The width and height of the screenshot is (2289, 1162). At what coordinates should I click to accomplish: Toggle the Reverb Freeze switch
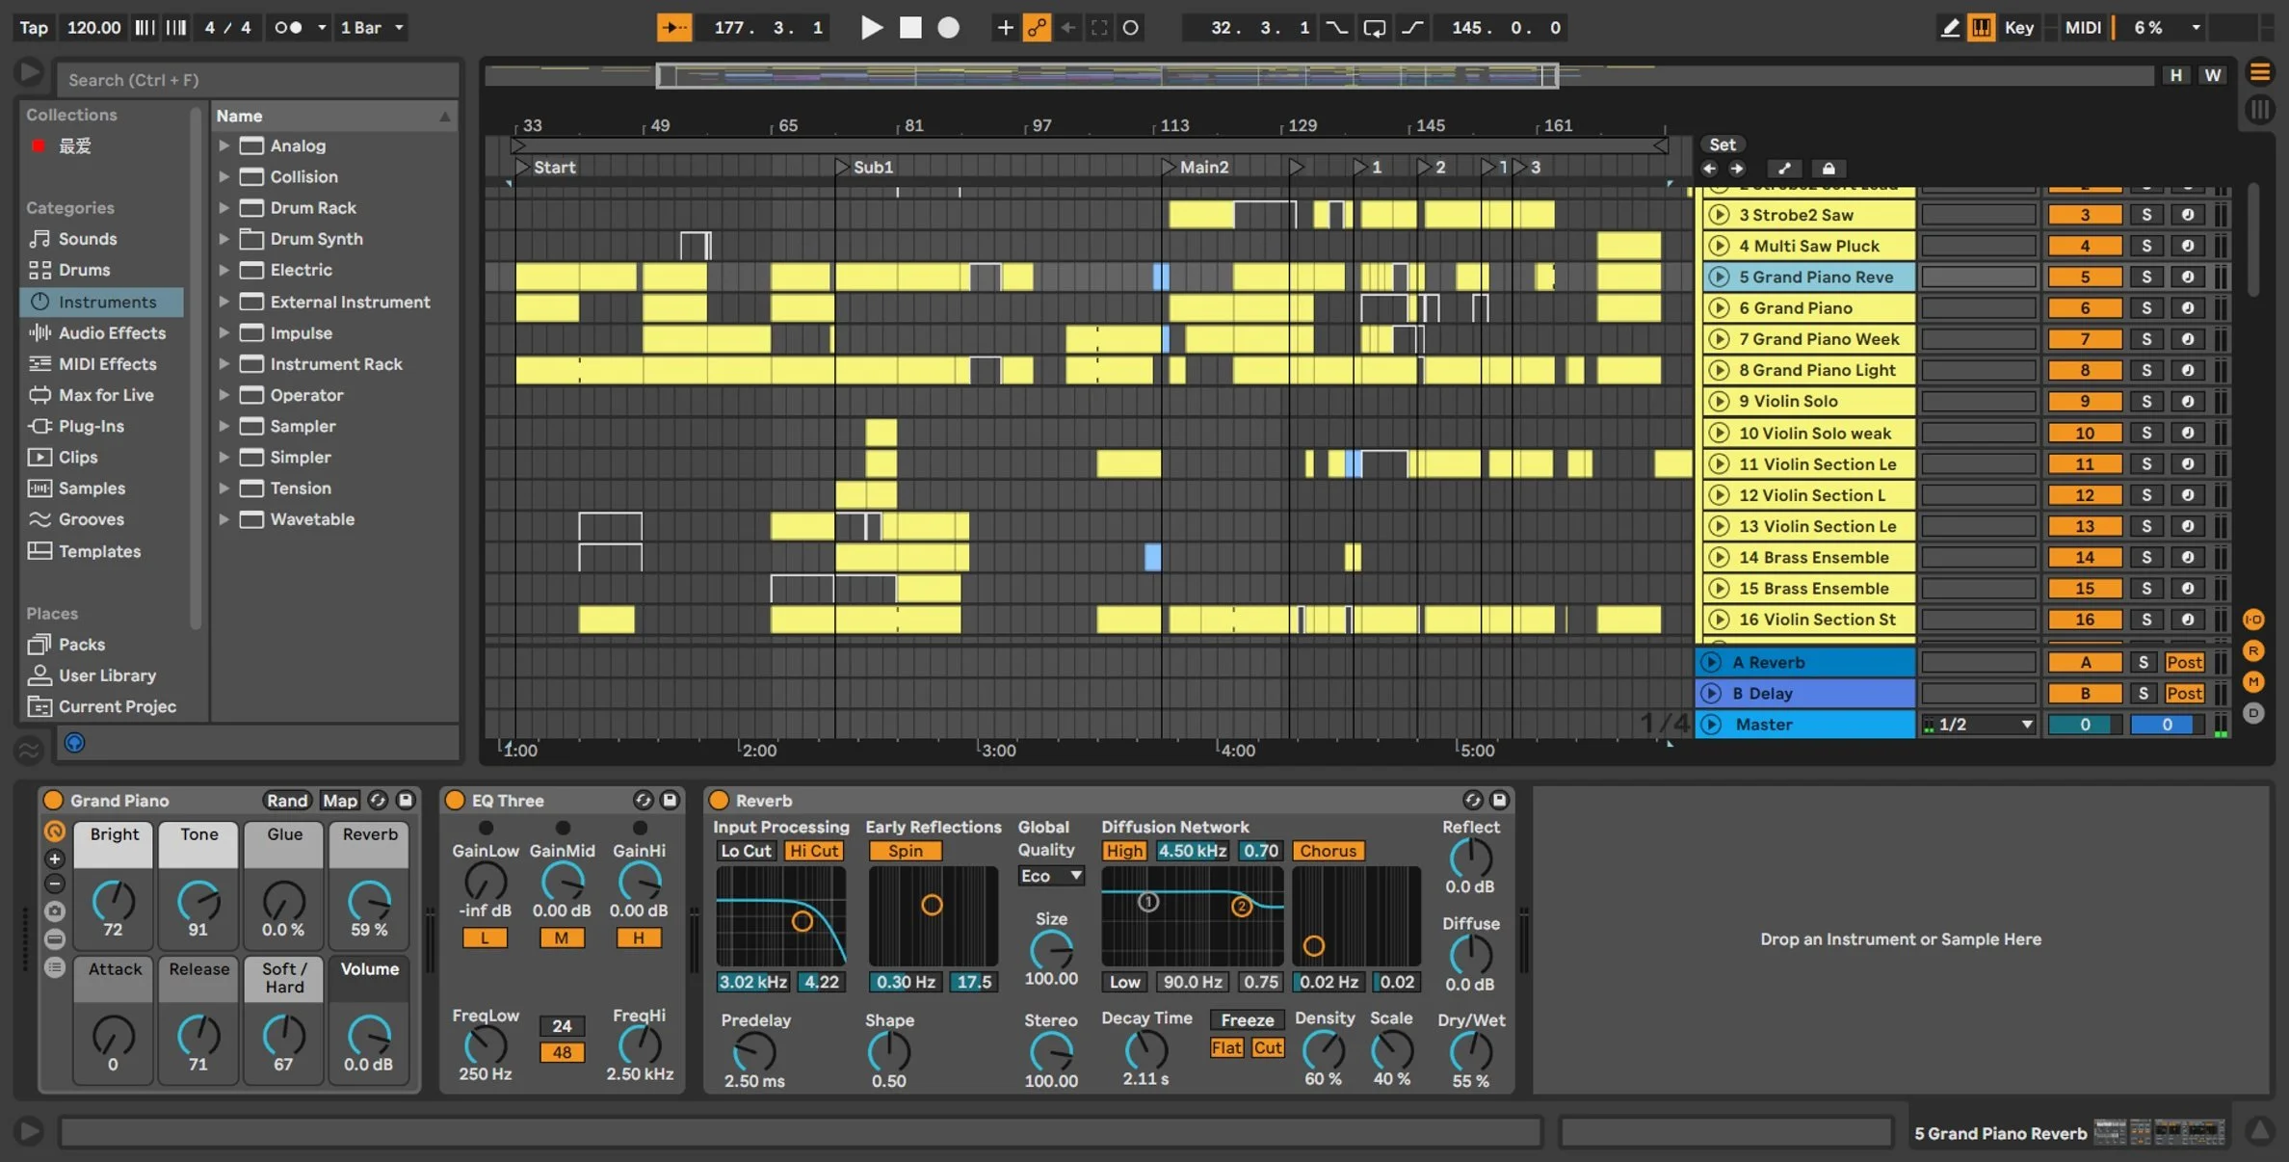pyautogui.click(x=1248, y=1019)
